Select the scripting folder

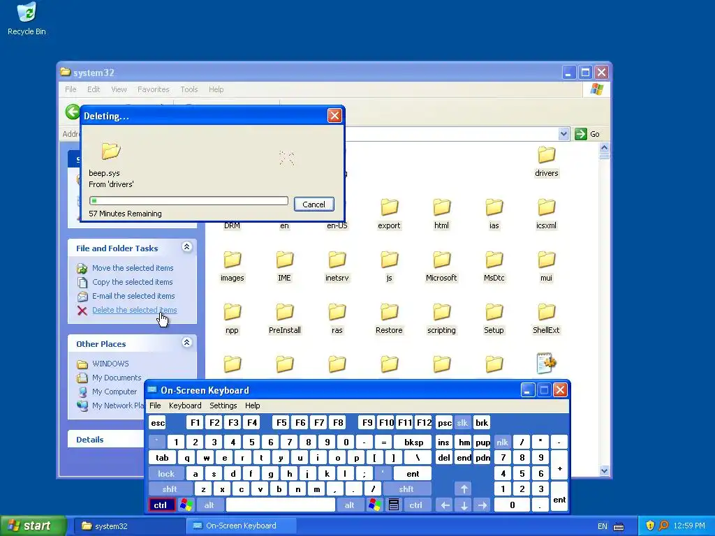click(441, 318)
